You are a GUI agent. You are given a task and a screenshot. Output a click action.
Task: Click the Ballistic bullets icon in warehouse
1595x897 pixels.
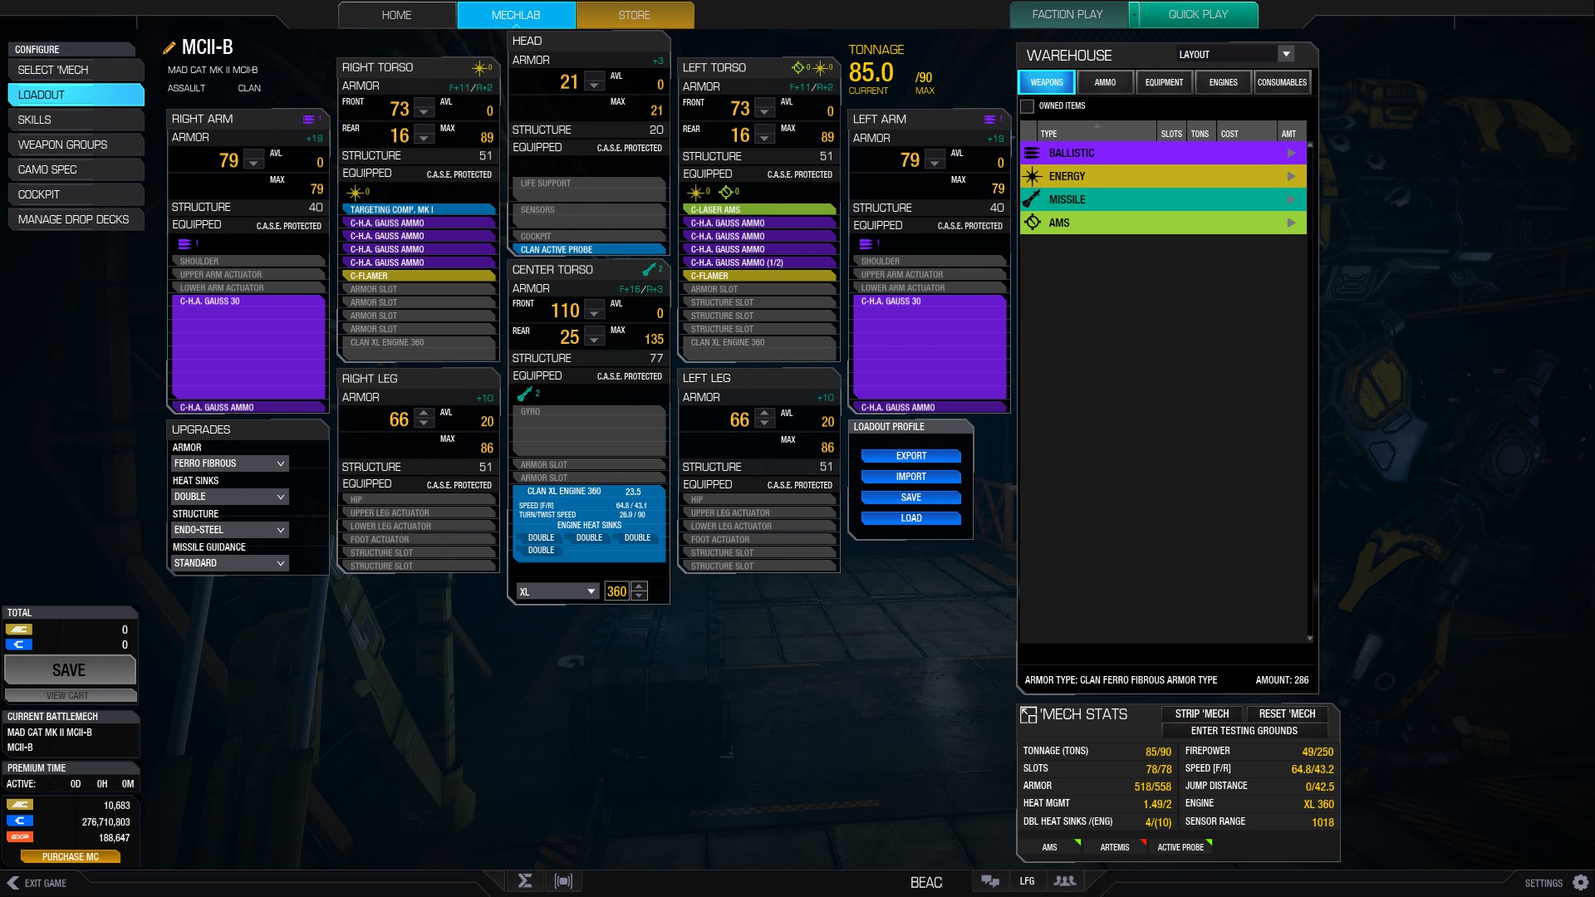[1032, 153]
